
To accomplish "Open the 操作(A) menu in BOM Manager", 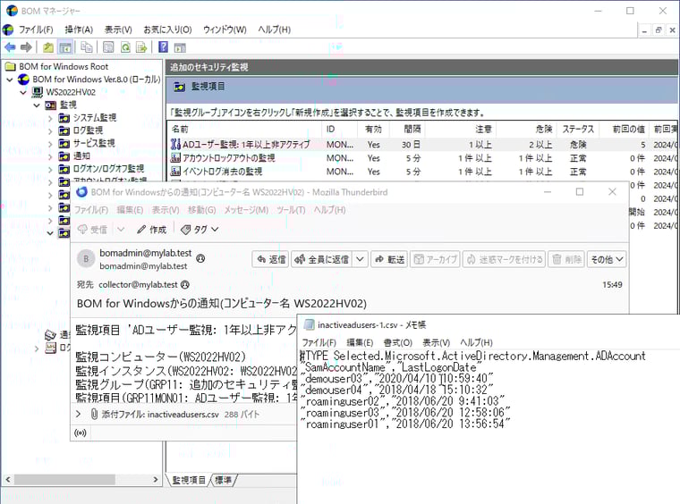I will click(79, 29).
